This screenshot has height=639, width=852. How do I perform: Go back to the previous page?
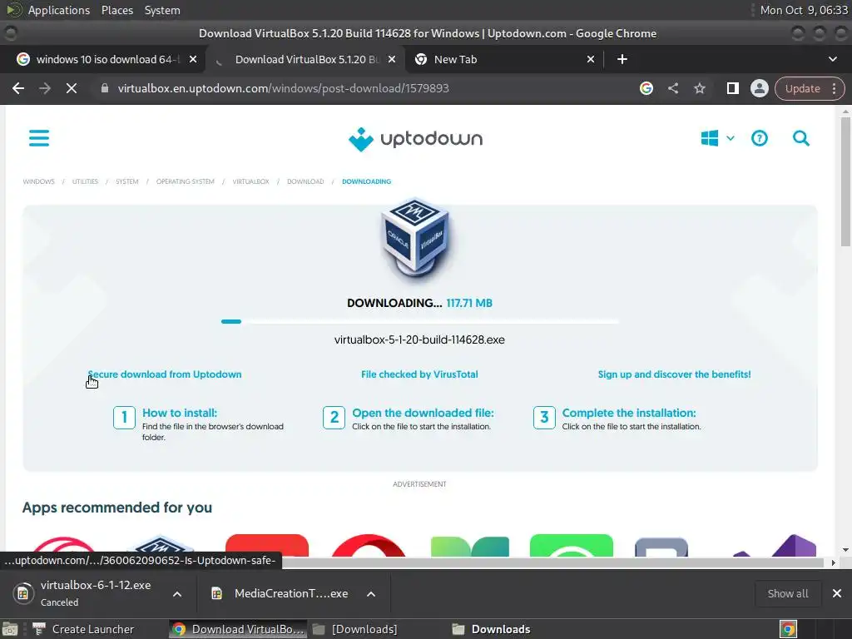(x=18, y=88)
